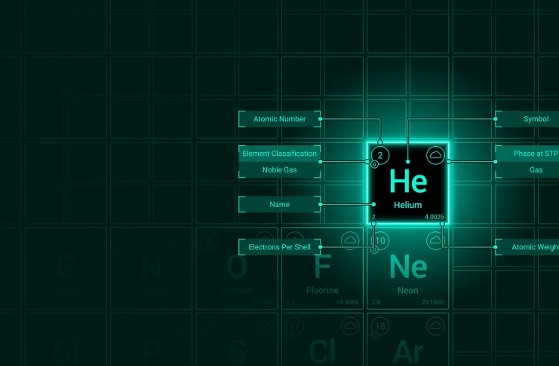
Task: Click the 4.0026 atomic weight value on Helium
Action: 435,217
